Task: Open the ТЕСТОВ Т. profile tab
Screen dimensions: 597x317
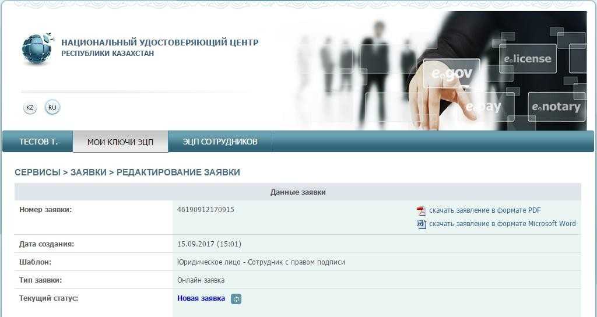Action: (x=38, y=142)
